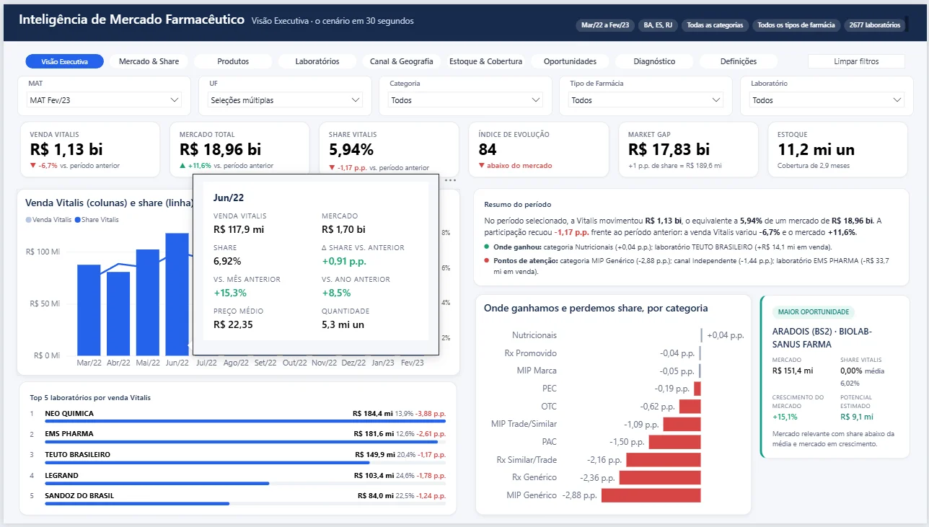
Task: Switch to the Mercado & Share tab
Action: click(x=149, y=61)
